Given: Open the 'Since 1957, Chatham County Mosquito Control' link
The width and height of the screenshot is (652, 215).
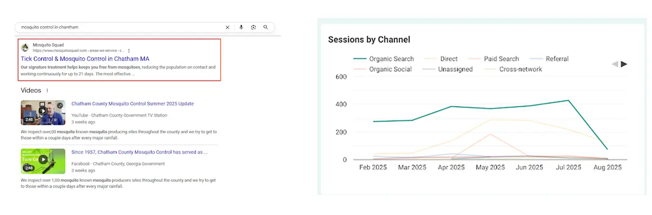Looking at the screenshot, I should coord(139,152).
